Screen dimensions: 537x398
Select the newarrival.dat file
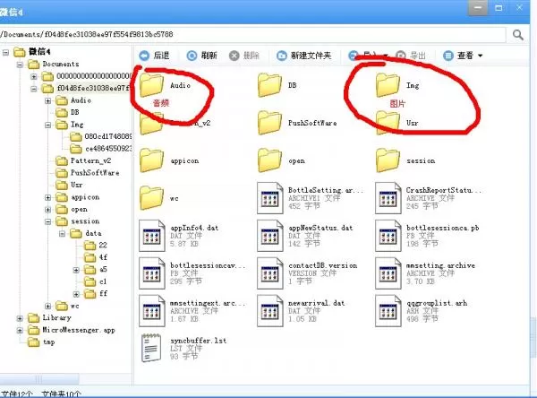tap(301, 311)
